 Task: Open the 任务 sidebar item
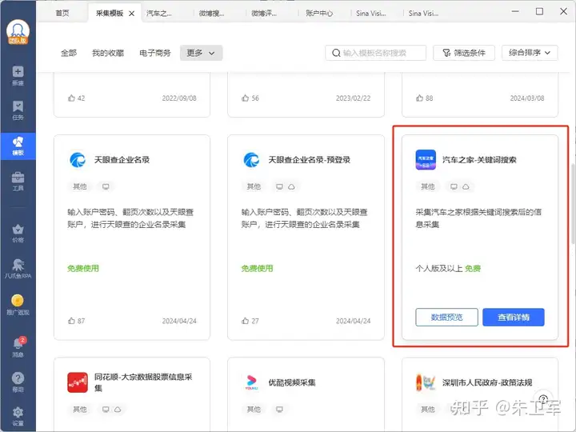(x=18, y=110)
